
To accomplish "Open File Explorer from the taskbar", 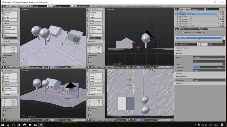I will pyautogui.click(x=30, y=125).
